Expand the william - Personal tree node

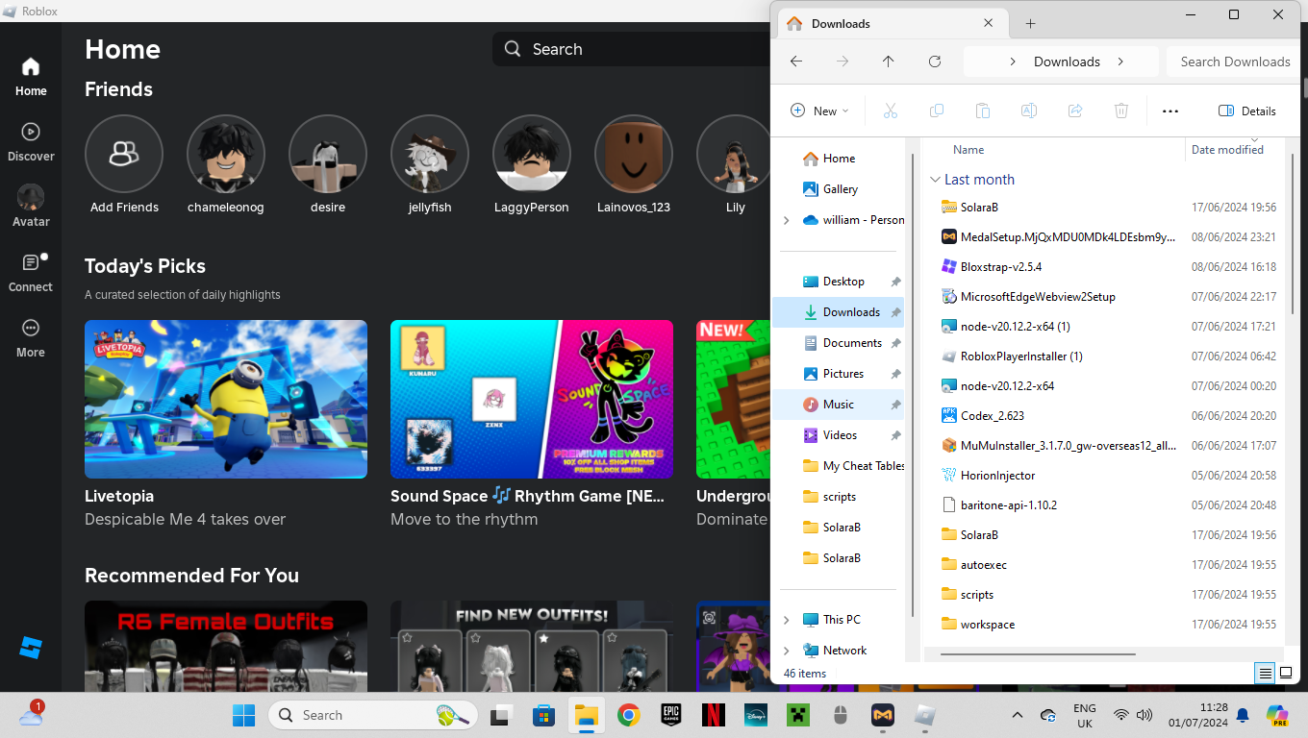[x=787, y=220]
